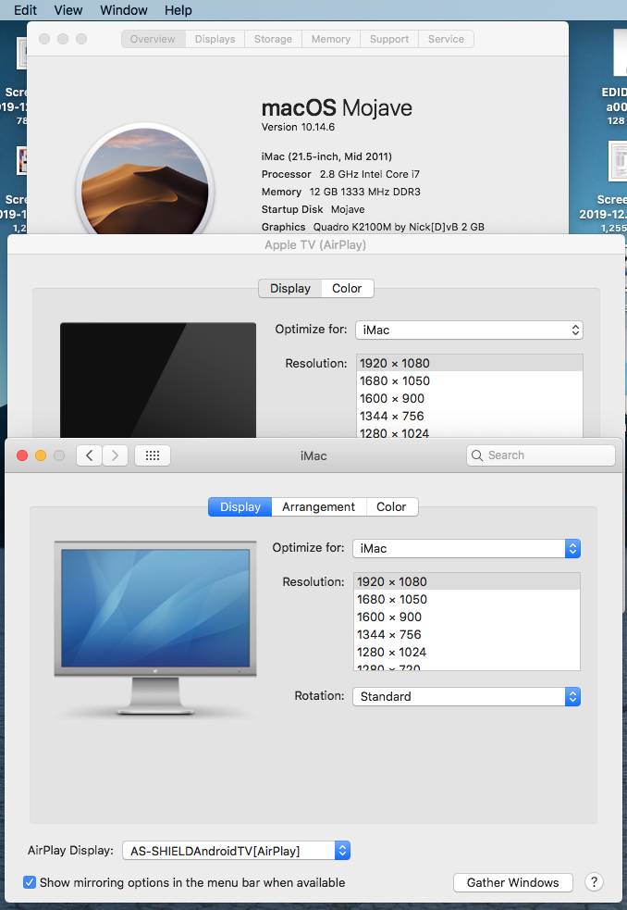The height and width of the screenshot is (910, 627).
Task: Open the Service tab in About This Mac
Action: (446, 39)
